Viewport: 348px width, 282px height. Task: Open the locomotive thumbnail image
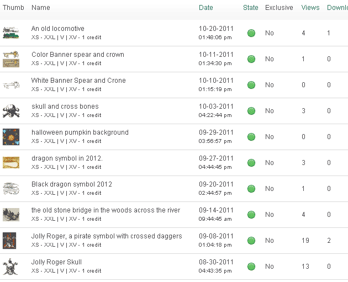[11, 33]
